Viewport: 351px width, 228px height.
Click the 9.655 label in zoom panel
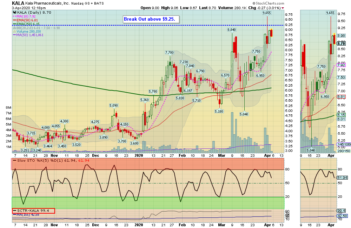tap(330, 13)
